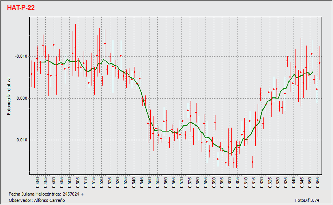Click the 0.520 x-axis tick label
This screenshot has height=205, width=333.
tap(101, 183)
